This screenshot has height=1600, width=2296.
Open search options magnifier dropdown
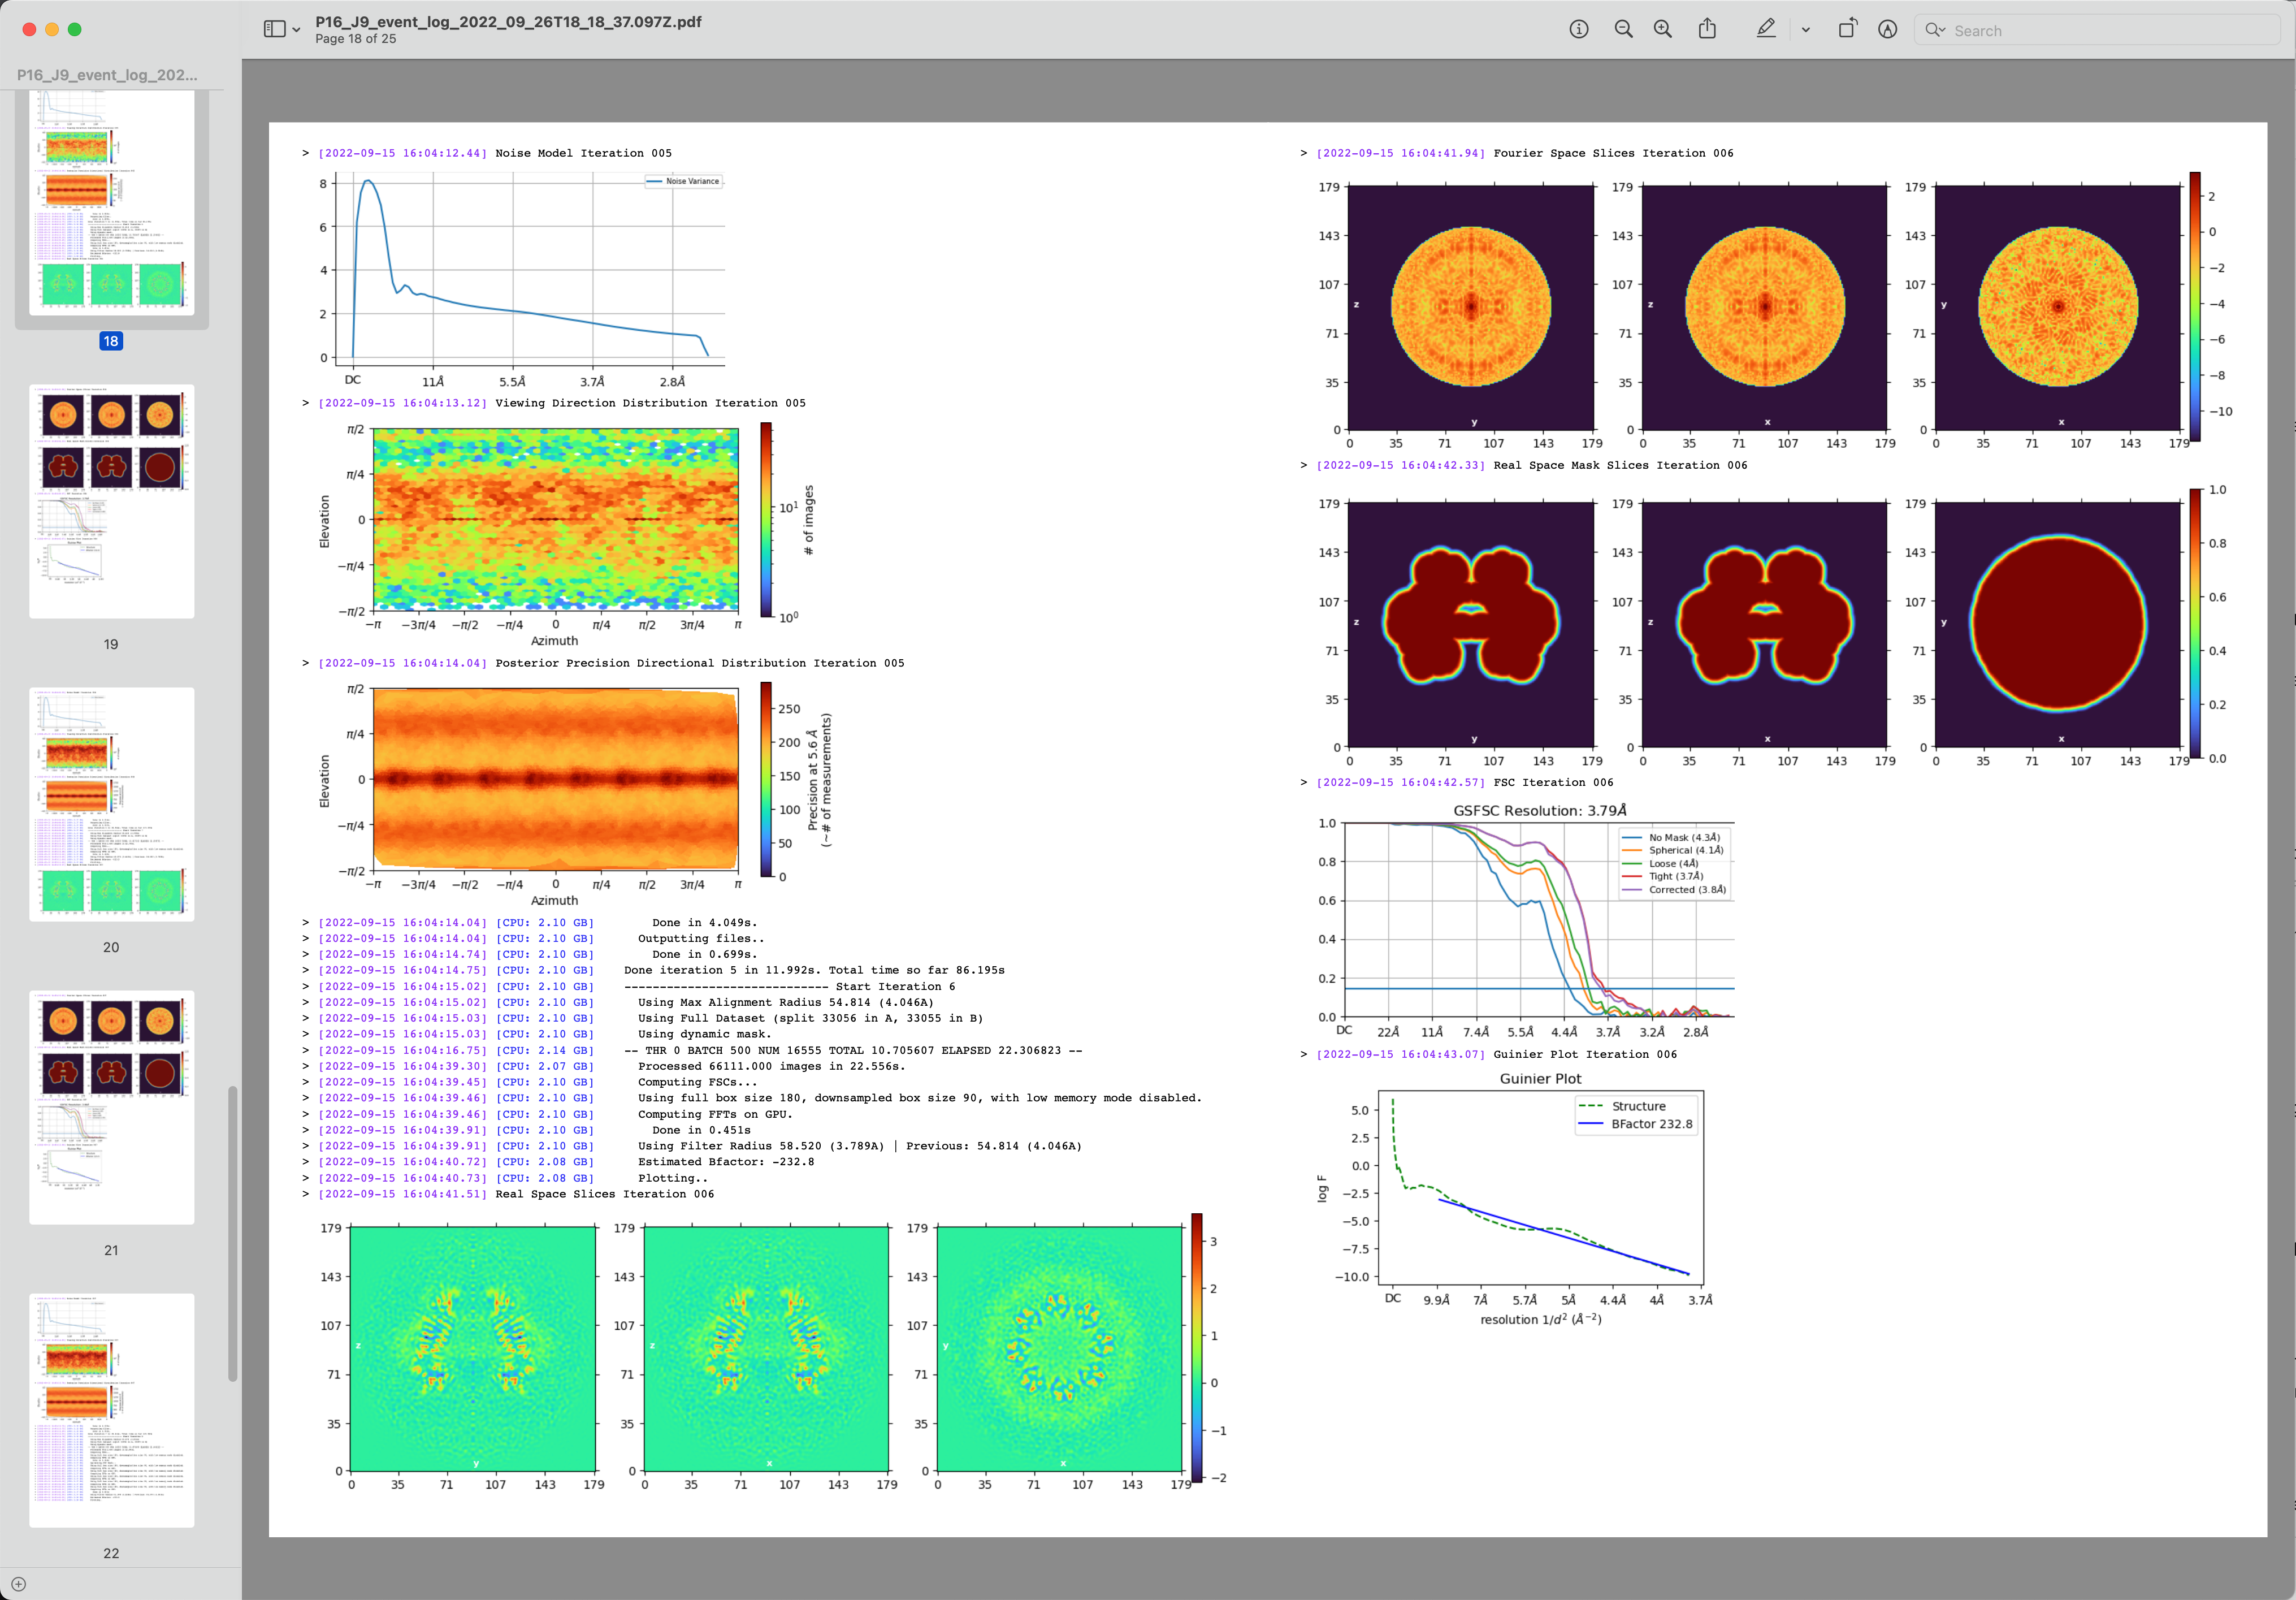coord(1935,30)
